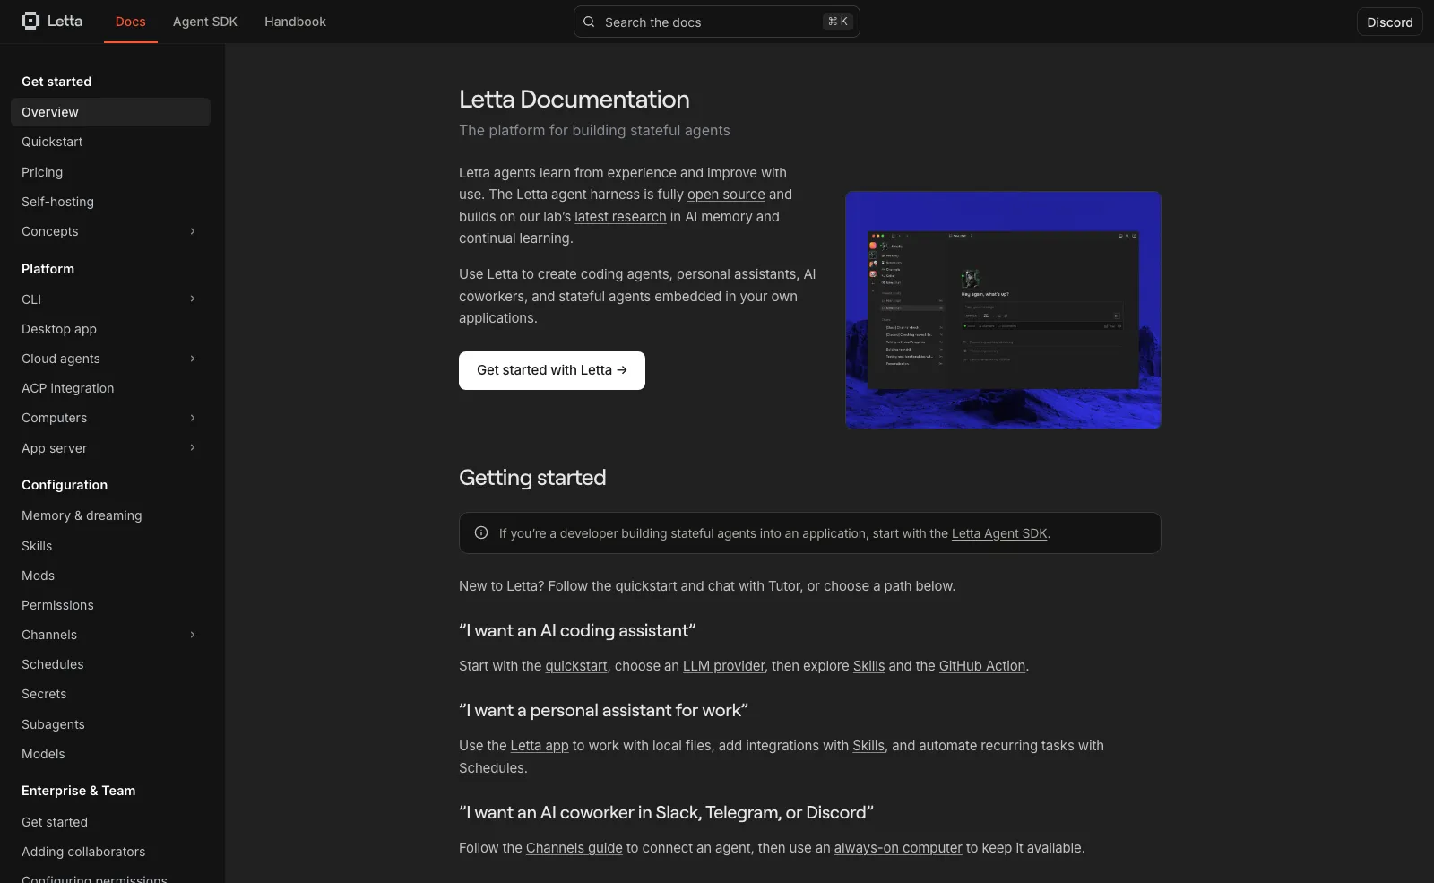The width and height of the screenshot is (1434, 883).
Task: Open the Secrets sidebar page
Action: (44, 694)
